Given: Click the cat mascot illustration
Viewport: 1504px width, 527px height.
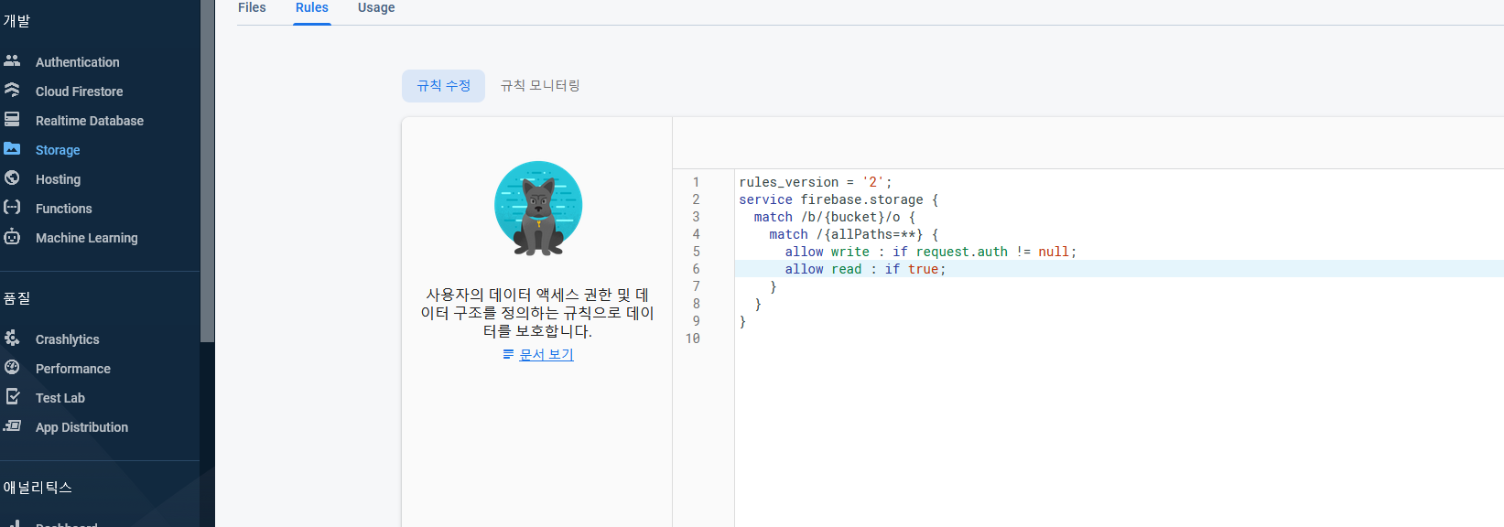Looking at the screenshot, I should pyautogui.click(x=538, y=210).
